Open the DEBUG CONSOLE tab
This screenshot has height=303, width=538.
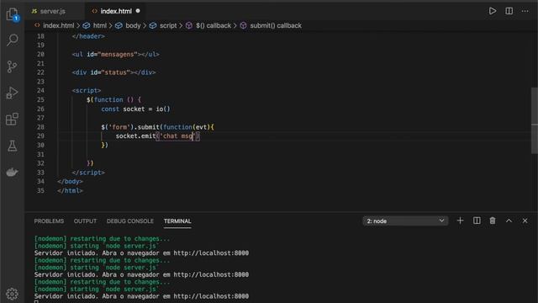click(x=130, y=221)
